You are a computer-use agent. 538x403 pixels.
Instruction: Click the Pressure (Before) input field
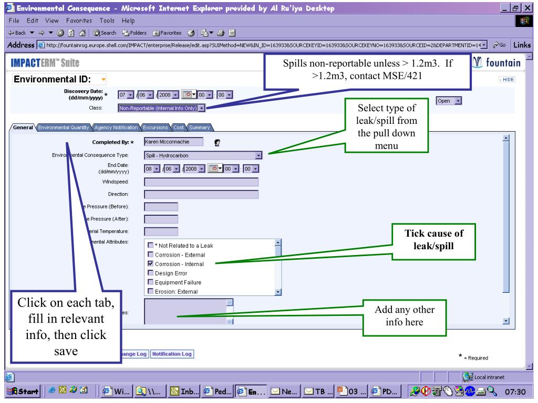pyautogui.click(x=161, y=207)
